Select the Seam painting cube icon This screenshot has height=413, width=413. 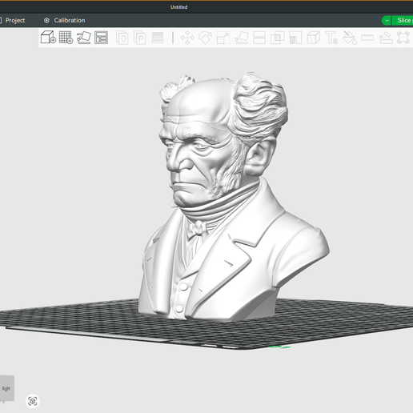click(314, 38)
